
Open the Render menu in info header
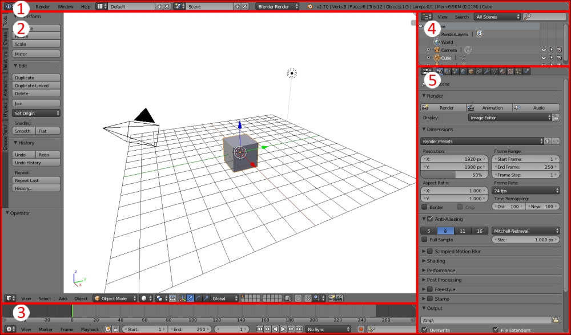tap(43, 6)
